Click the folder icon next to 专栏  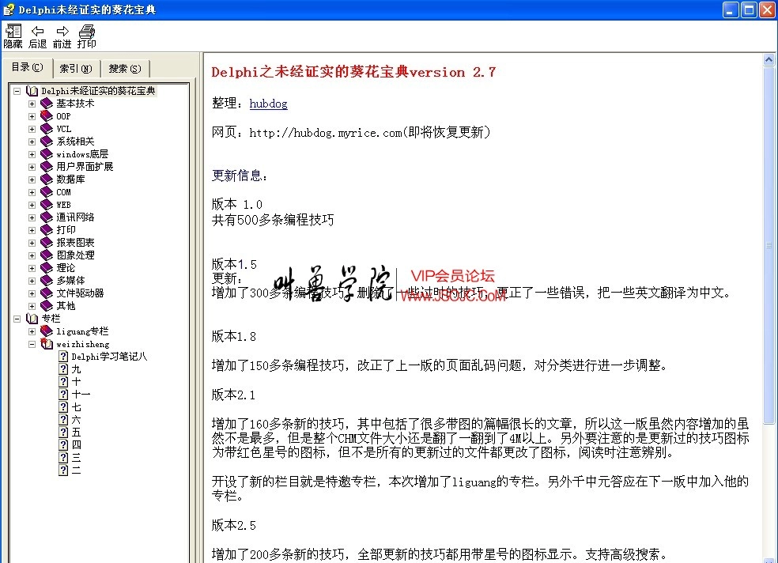(33, 318)
